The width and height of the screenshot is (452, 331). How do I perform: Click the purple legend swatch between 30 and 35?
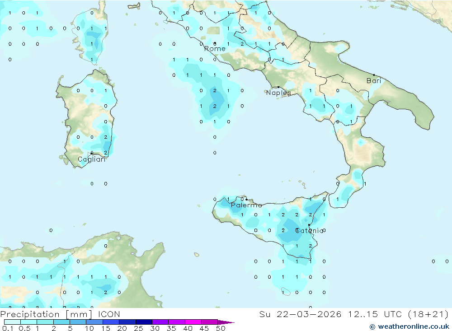pyautogui.click(x=160, y=322)
